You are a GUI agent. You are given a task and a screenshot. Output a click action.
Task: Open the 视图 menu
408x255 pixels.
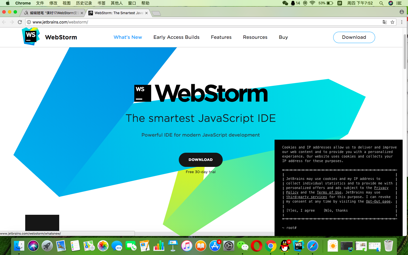[67, 3]
